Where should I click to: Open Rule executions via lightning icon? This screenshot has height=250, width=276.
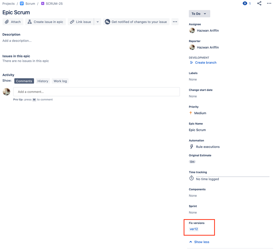click(191, 147)
